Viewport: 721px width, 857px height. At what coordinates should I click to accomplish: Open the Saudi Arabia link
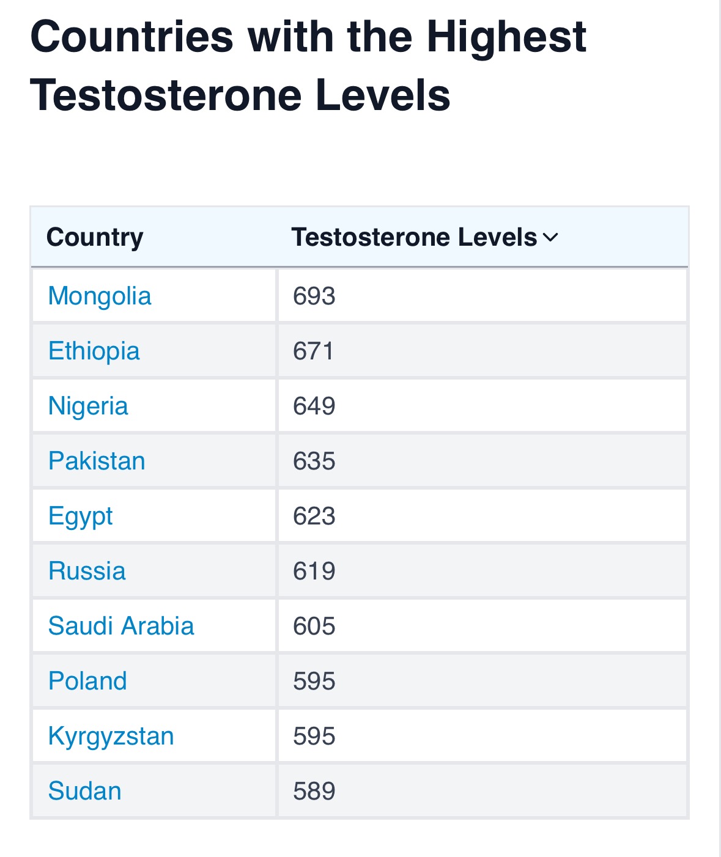click(121, 627)
